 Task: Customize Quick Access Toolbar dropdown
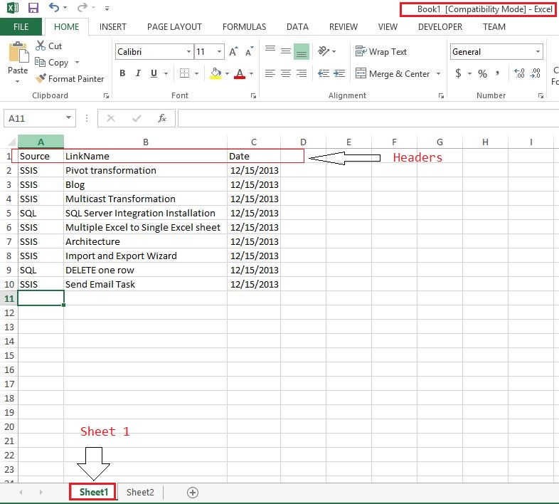point(107,9)
